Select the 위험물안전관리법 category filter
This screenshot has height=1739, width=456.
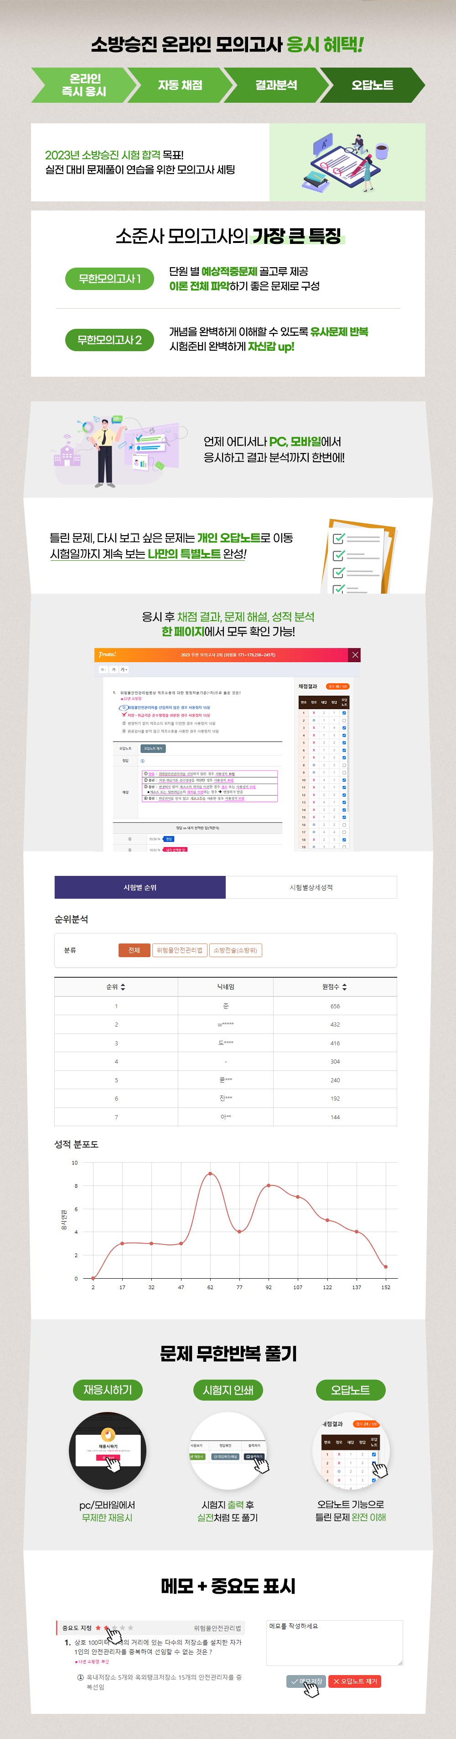point(179,950)
